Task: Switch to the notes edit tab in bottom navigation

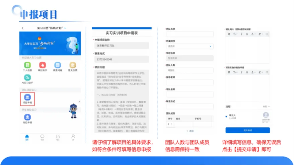Action: (x=58, y=138)
